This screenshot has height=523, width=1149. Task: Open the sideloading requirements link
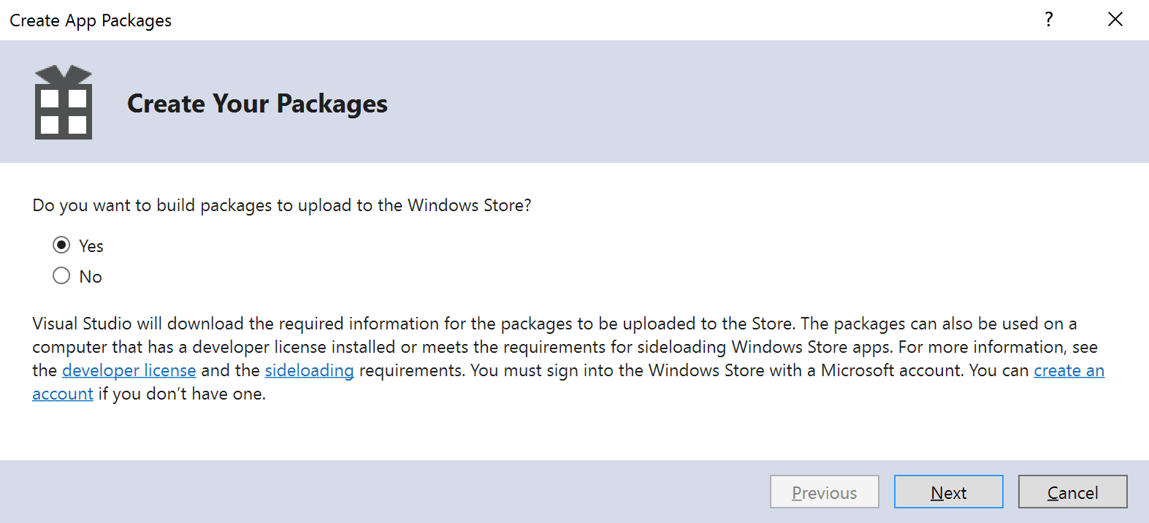click(x=310, y=370)
